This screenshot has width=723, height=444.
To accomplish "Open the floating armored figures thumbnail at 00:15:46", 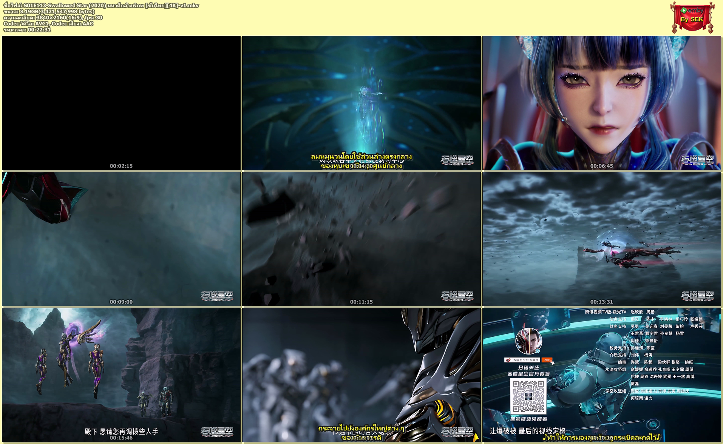I will click(121, 375).
